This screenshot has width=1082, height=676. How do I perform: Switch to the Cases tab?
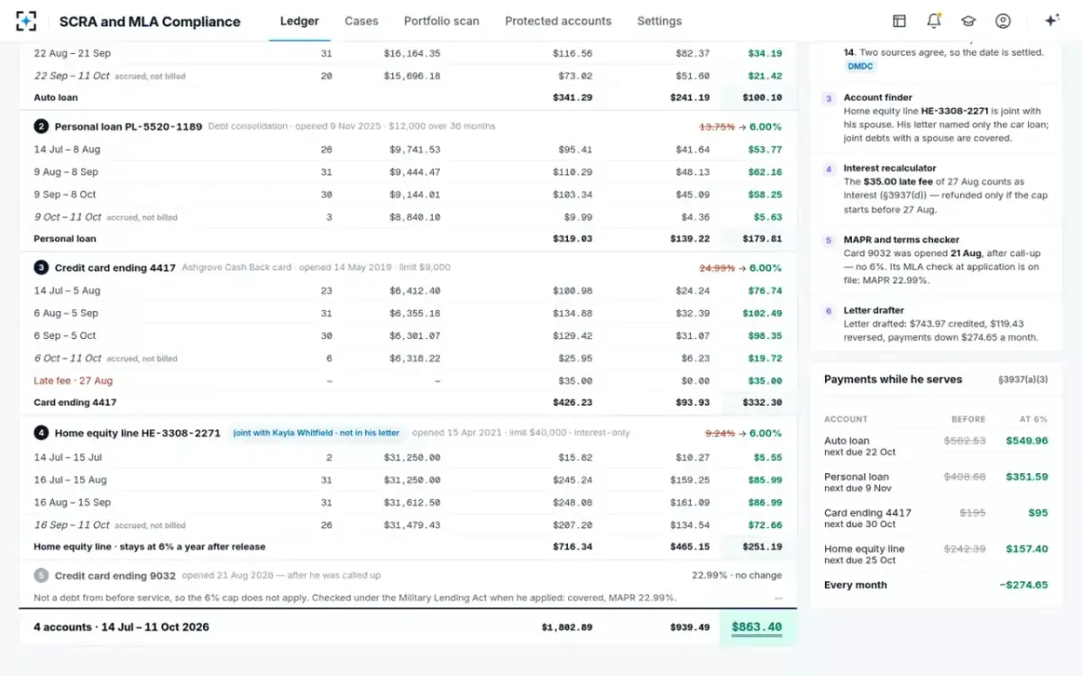click(x=362, y=21)
